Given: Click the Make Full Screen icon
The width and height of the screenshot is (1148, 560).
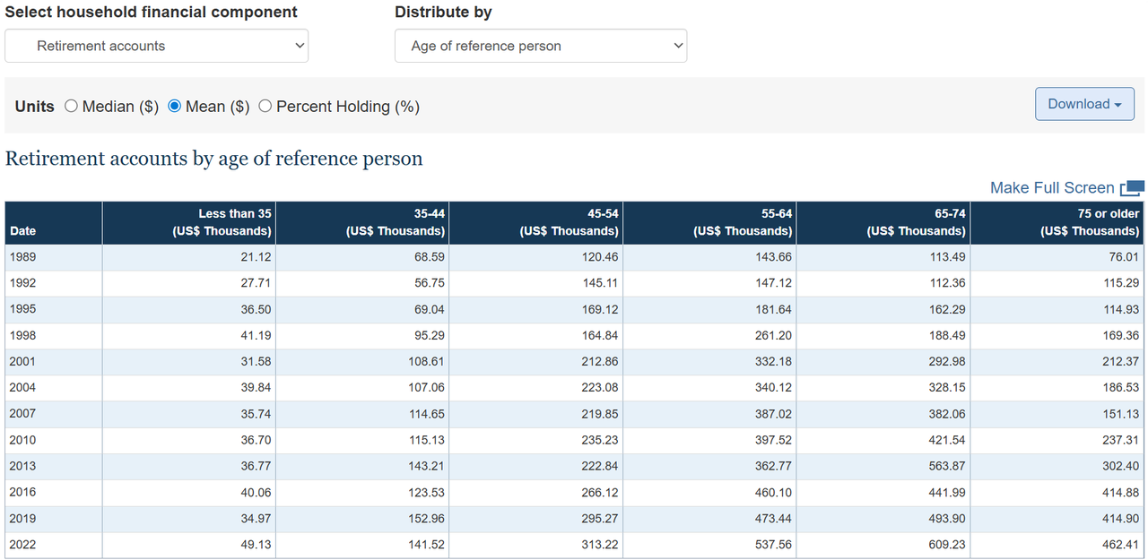Looking at the screenshot, I should (1132, 188).
